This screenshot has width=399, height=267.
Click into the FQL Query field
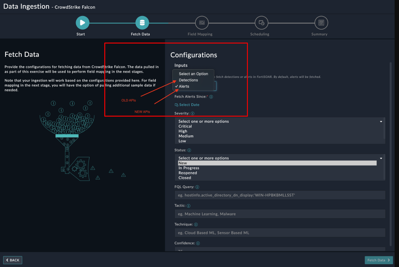point(280,195)
